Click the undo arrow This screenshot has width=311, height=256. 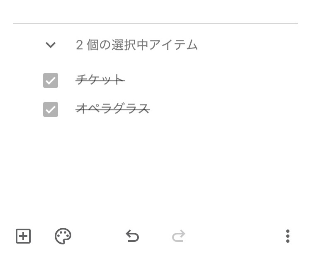tap(132, 236)
